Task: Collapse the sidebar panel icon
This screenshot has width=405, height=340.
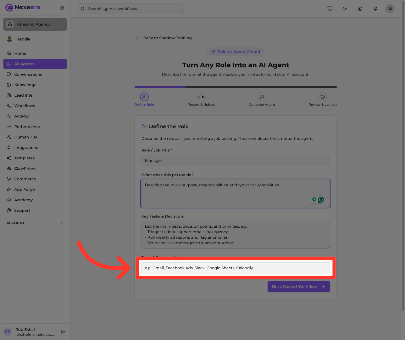Action: (x=62, y=8)
